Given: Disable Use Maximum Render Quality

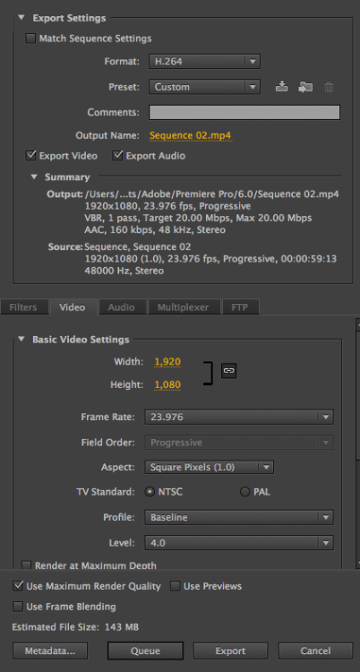Looking at the screenshot, I should point(18,586).
